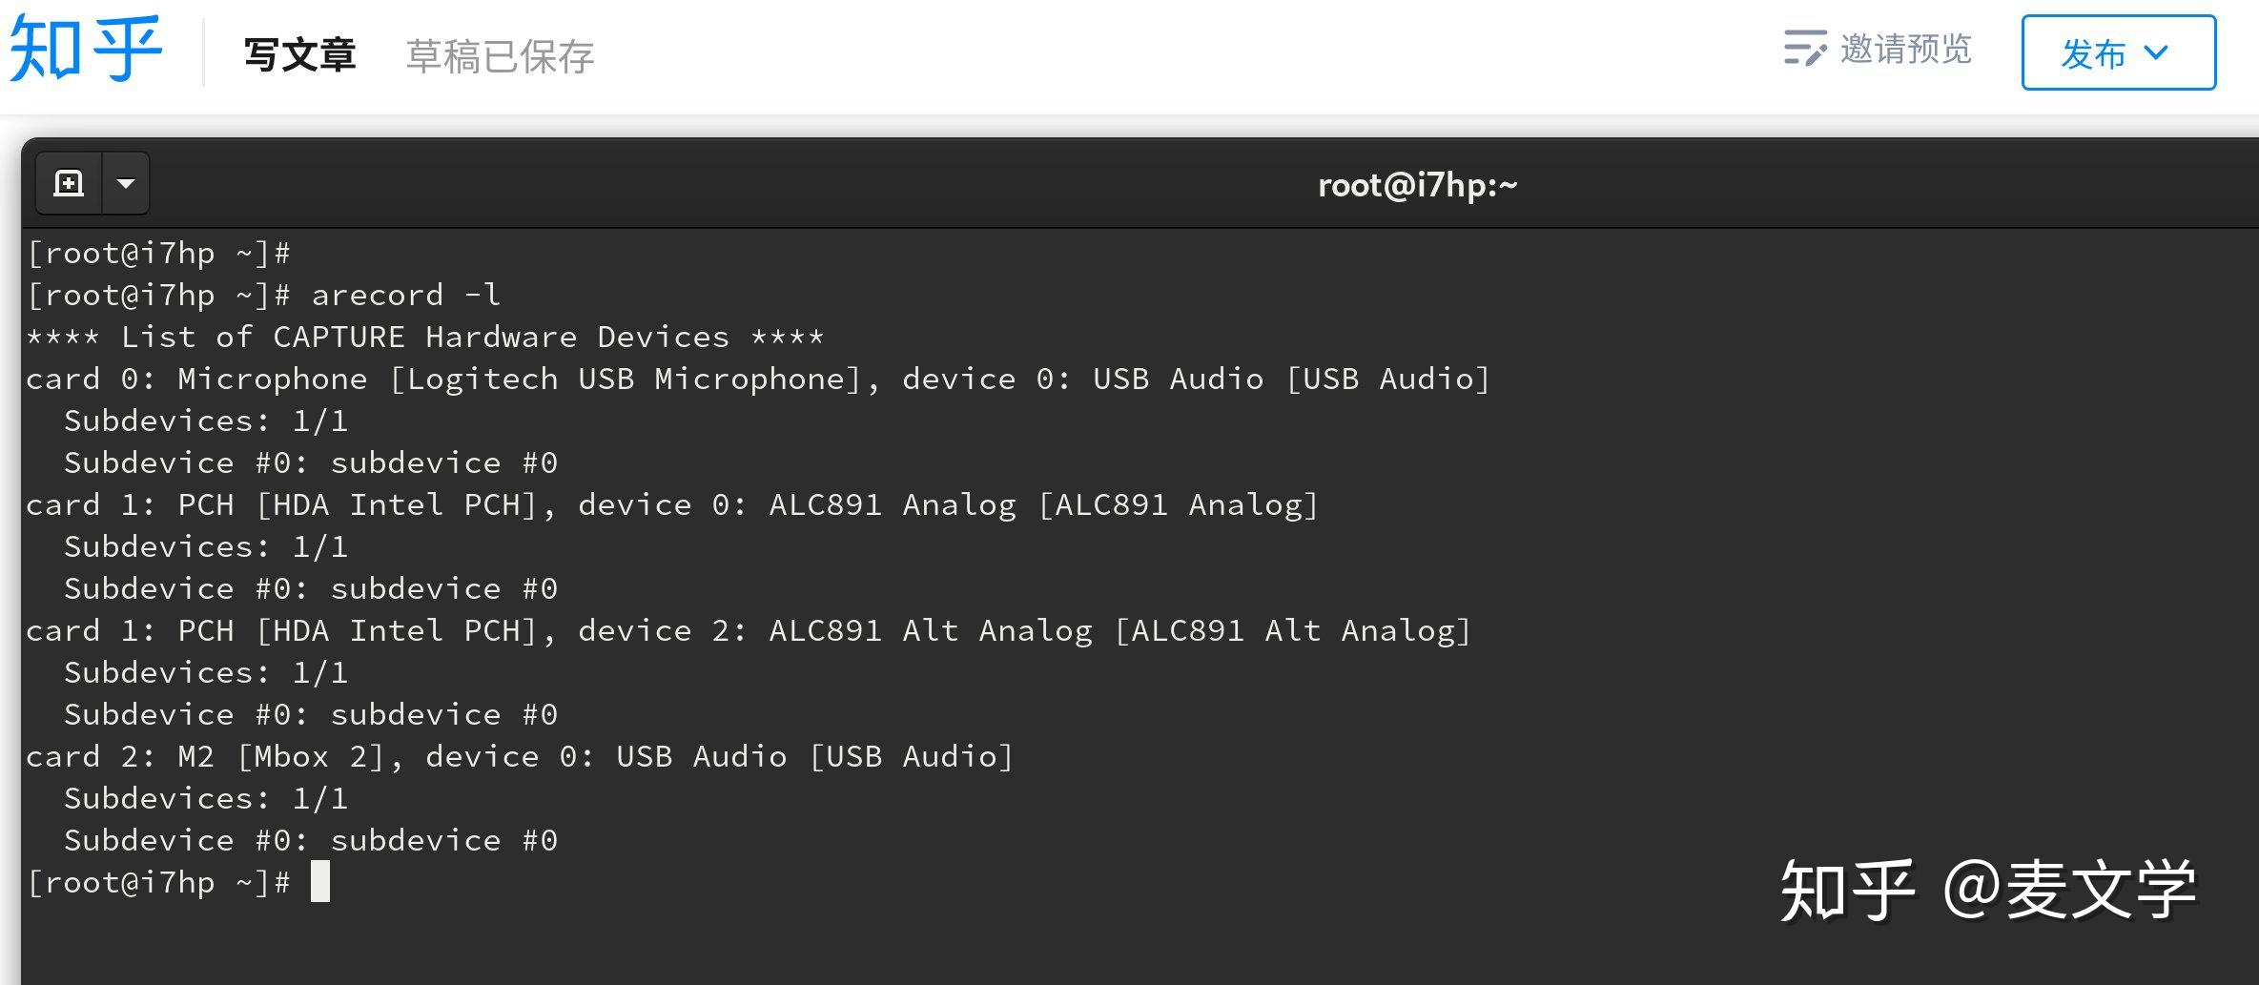Click the blinking terminal cursor block
Screen dimensions: 2259x985
coord(322,882)
